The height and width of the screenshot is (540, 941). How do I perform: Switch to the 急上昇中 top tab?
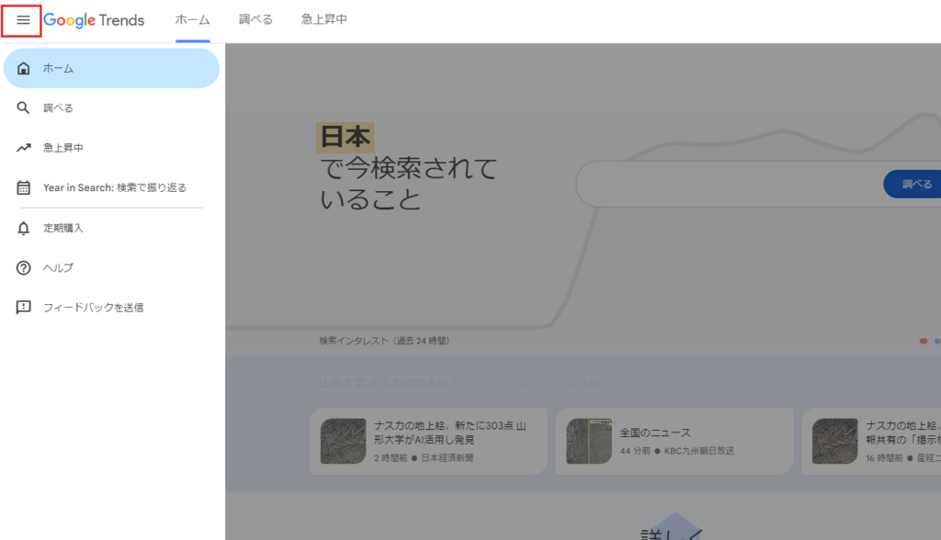pos(323,19)
